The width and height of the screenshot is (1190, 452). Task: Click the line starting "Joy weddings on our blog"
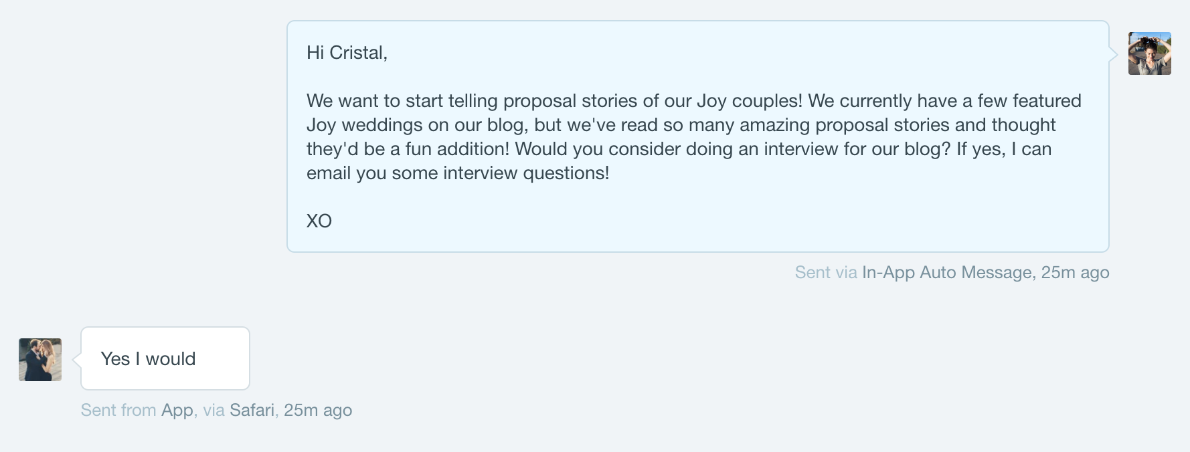(681, 125)
